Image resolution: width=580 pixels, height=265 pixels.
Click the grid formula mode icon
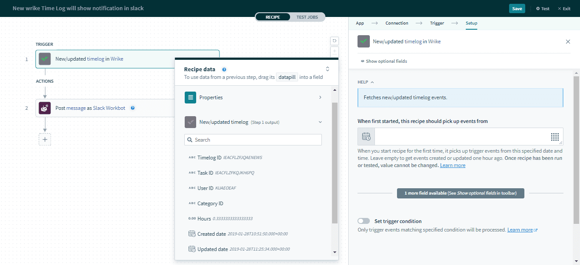click(x=555, y=137)
